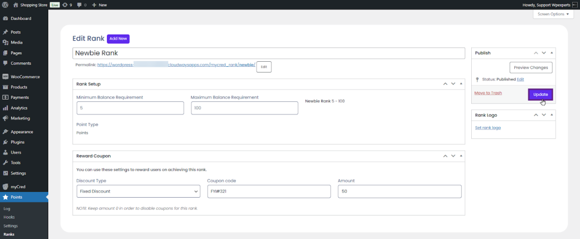Open the Plugins sidebar item
580x239 pixels.
(17, 142)
